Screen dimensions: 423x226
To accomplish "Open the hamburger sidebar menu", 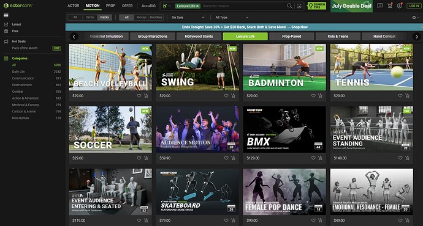I will (6, 15).
